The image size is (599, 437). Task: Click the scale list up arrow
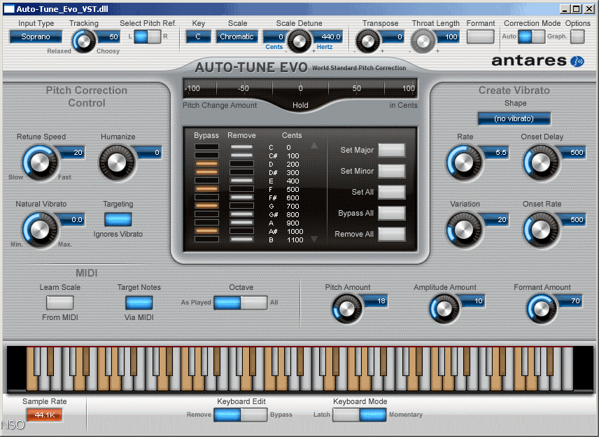pyautogui.click(x=314, y=146)
